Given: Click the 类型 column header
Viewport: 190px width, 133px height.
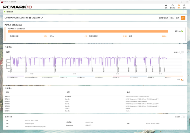Looking at the screenshot, I should coord(68,92).
